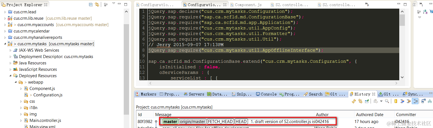Toggle Link with Editor and Selection in History
Screen dimensions: 433x128
(360, 101)
